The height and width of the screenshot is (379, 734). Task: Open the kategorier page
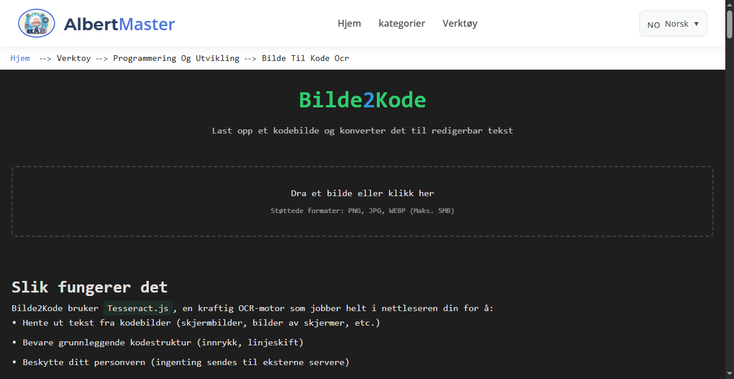pyautogui.click(x=402, y=23)
